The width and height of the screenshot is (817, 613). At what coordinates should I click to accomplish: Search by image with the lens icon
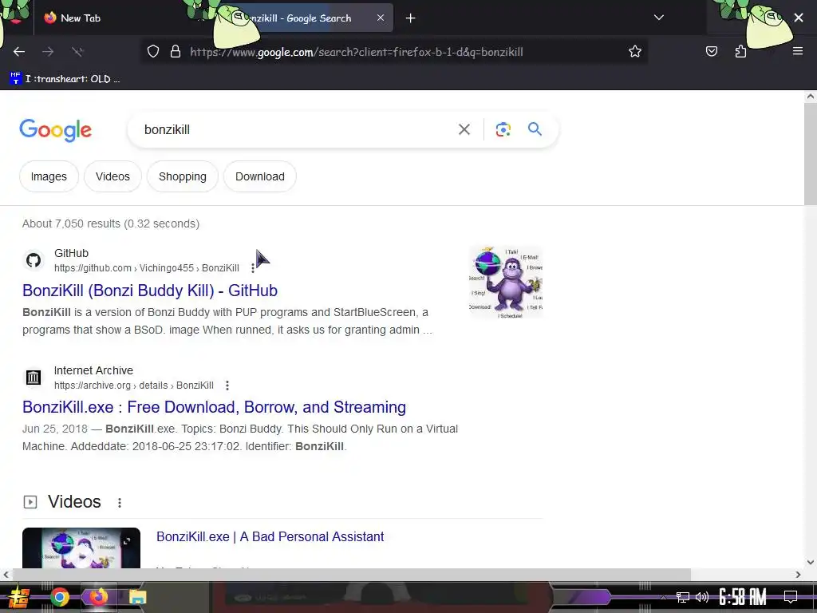(503, 129)
